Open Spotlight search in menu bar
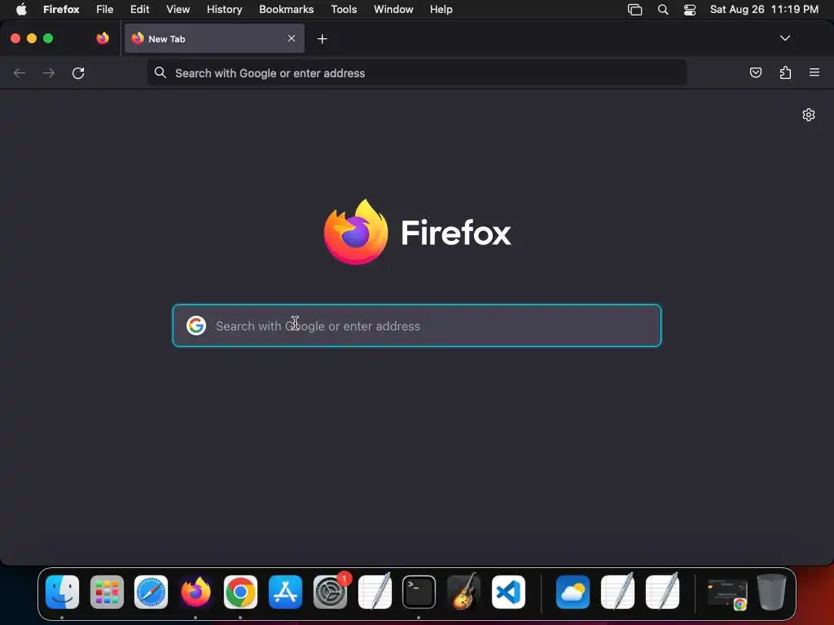834x625 pixels. click(663, 10)
